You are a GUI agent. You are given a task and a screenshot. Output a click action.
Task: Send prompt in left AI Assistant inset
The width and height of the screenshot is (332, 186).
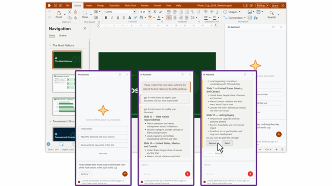point(125,174)
